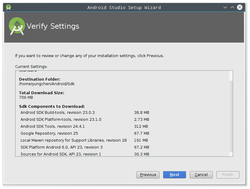Click the 67.7 MB size value
This screenshot has width=250, height=189.
[x=142, y=133]
